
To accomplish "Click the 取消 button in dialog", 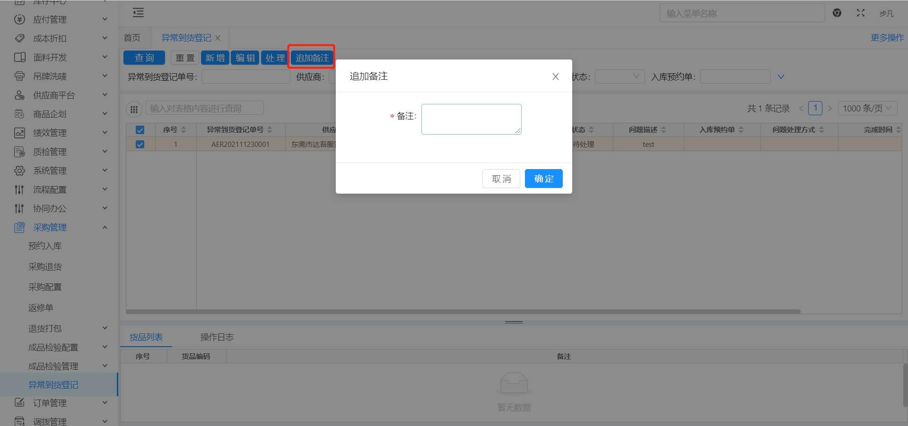I will tap(501, 179).
